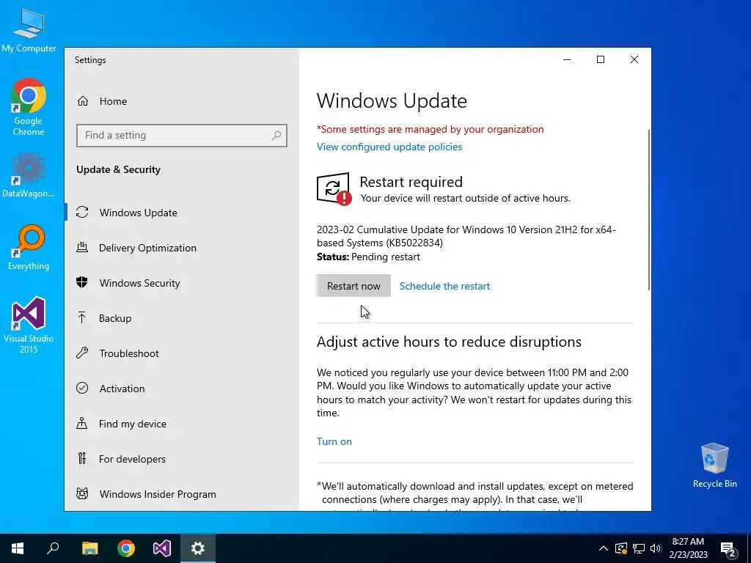Click the network tray icon
Image resolution: width=751 pixels, height=563 pixels.
coord(639,548)
